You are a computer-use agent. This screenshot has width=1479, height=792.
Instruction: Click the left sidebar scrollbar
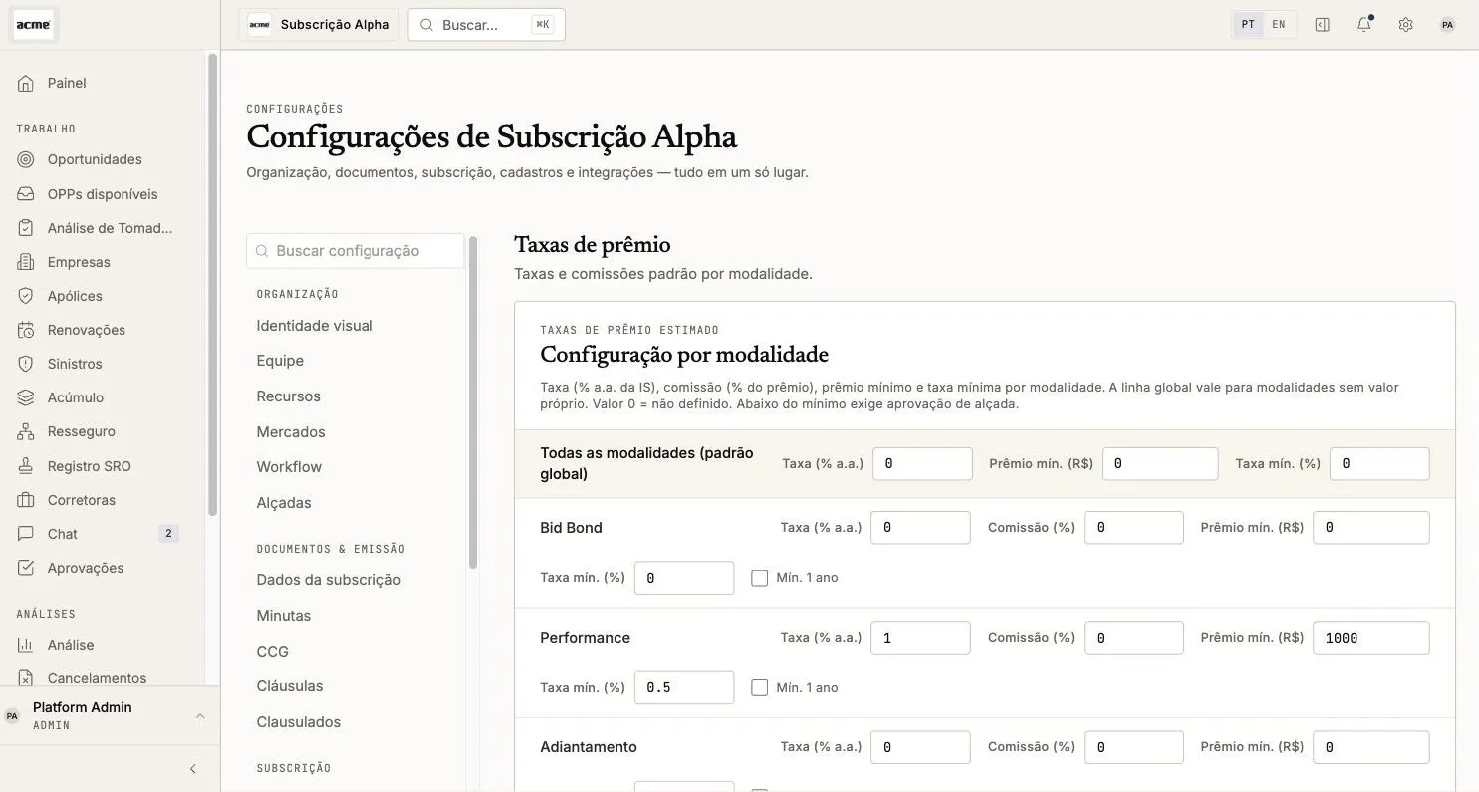pos(211,284)
